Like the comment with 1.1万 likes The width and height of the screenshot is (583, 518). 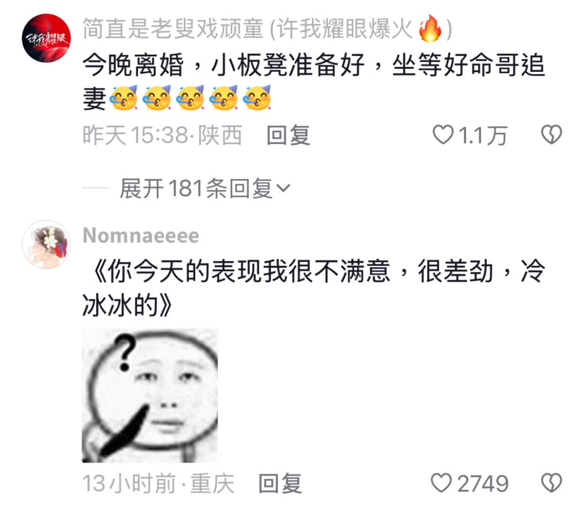(x=443, y=135)
